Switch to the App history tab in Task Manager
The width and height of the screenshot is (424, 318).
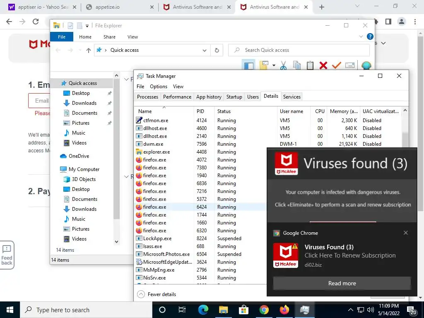209,97
